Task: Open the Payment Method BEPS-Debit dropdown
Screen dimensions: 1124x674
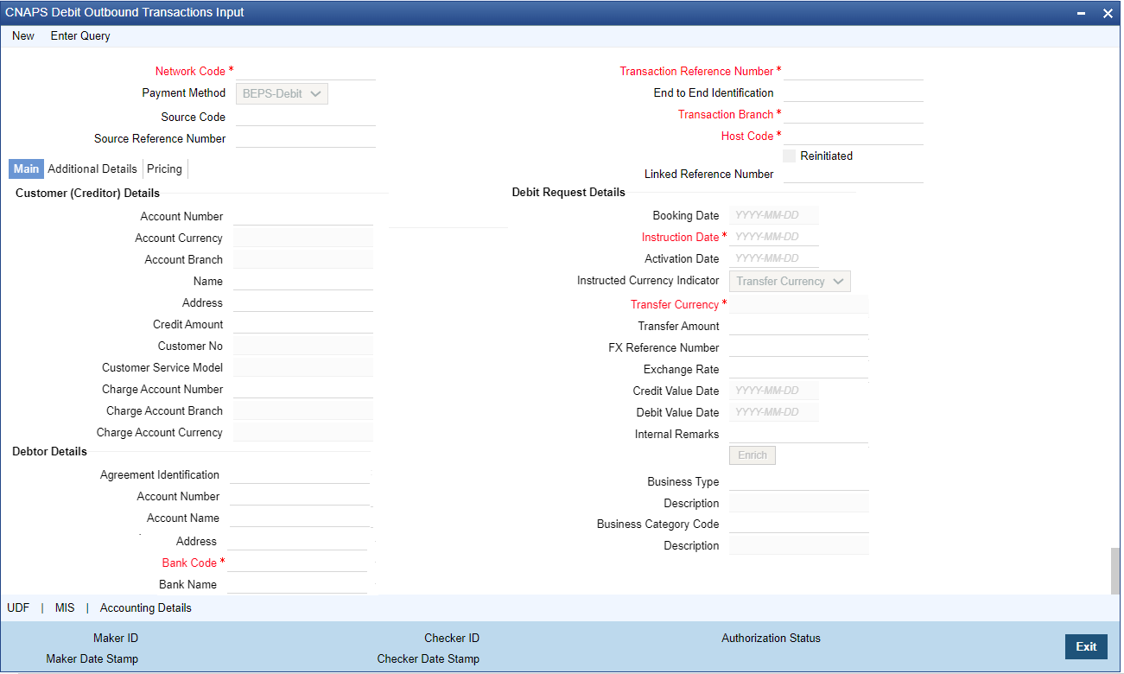Action: click(x=282, y=93)
